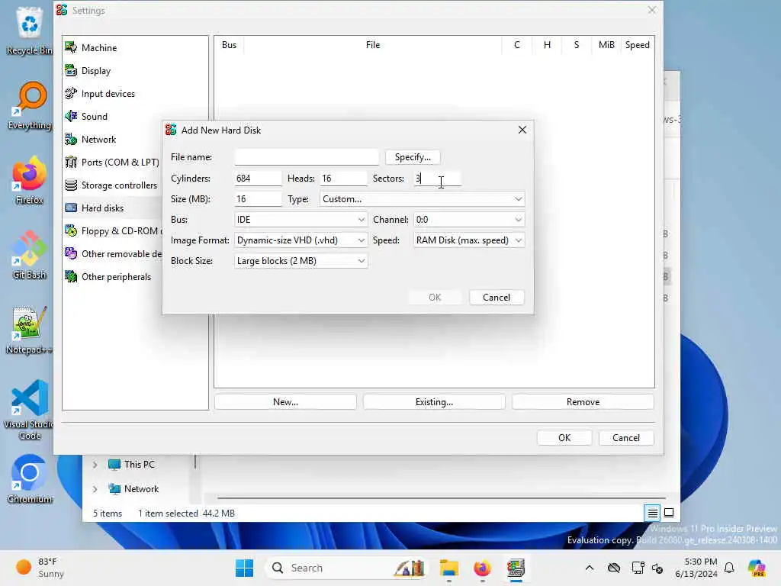
Task: Open the Bus dropdown showing IDE
Action: click(x=301, y=220)
